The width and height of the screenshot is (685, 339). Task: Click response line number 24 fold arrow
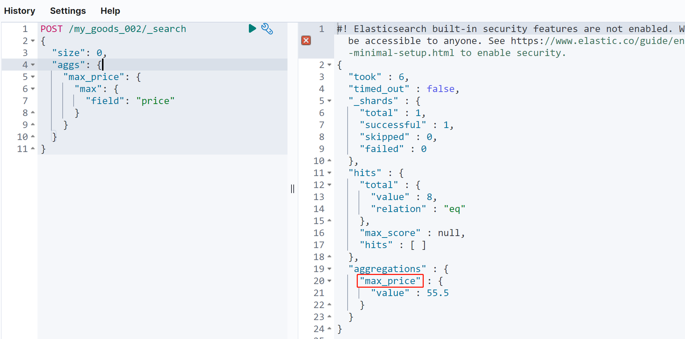point(329,329)
